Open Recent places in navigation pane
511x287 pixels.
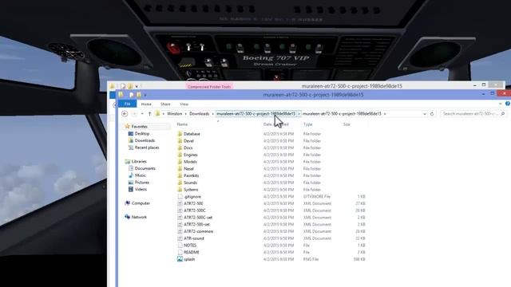coord(147,147)
